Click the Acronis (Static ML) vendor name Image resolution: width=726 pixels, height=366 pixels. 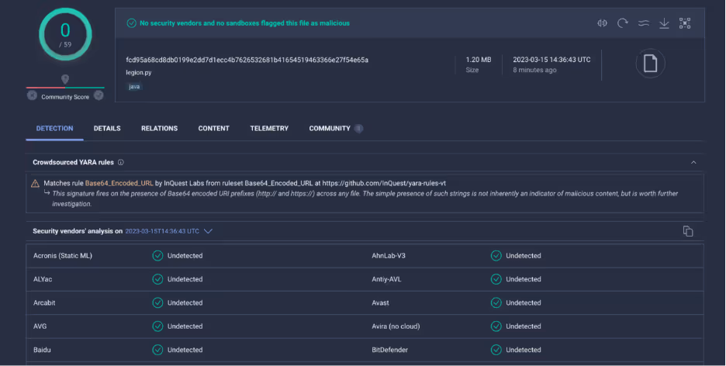point(63,256)
